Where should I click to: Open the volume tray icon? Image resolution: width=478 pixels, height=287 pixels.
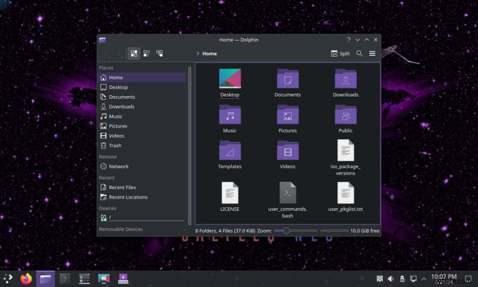(391, 279)
